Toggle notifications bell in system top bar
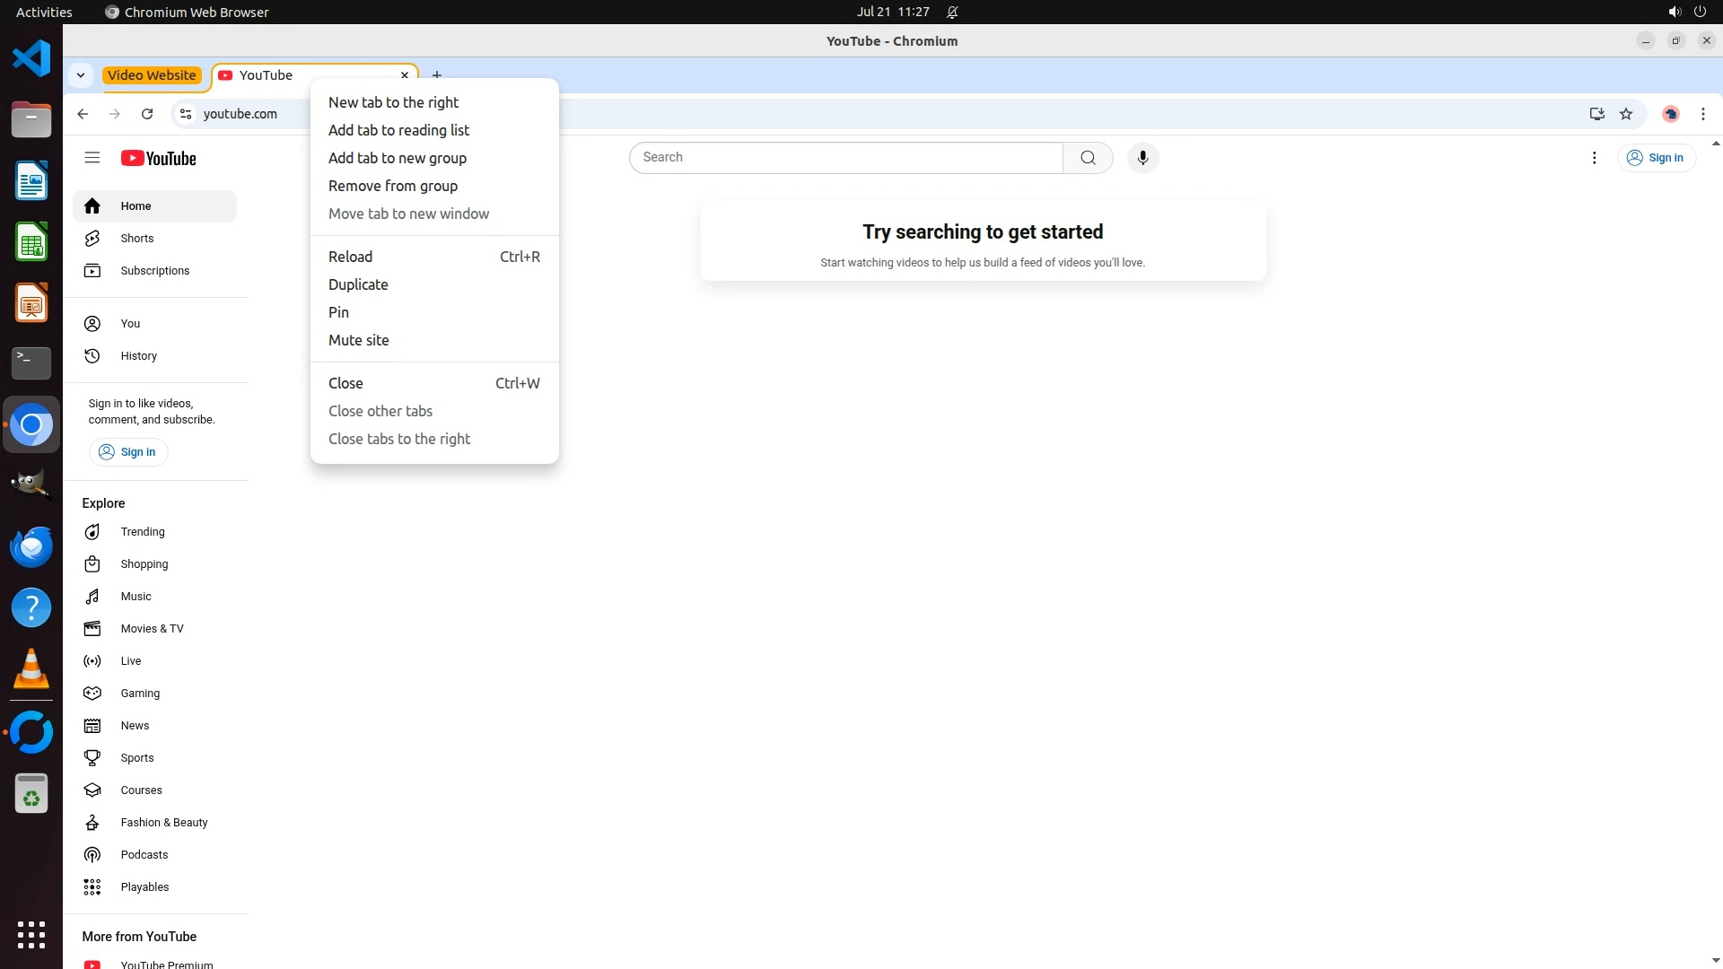This screenshot has height=969, width=1723. 952,13
